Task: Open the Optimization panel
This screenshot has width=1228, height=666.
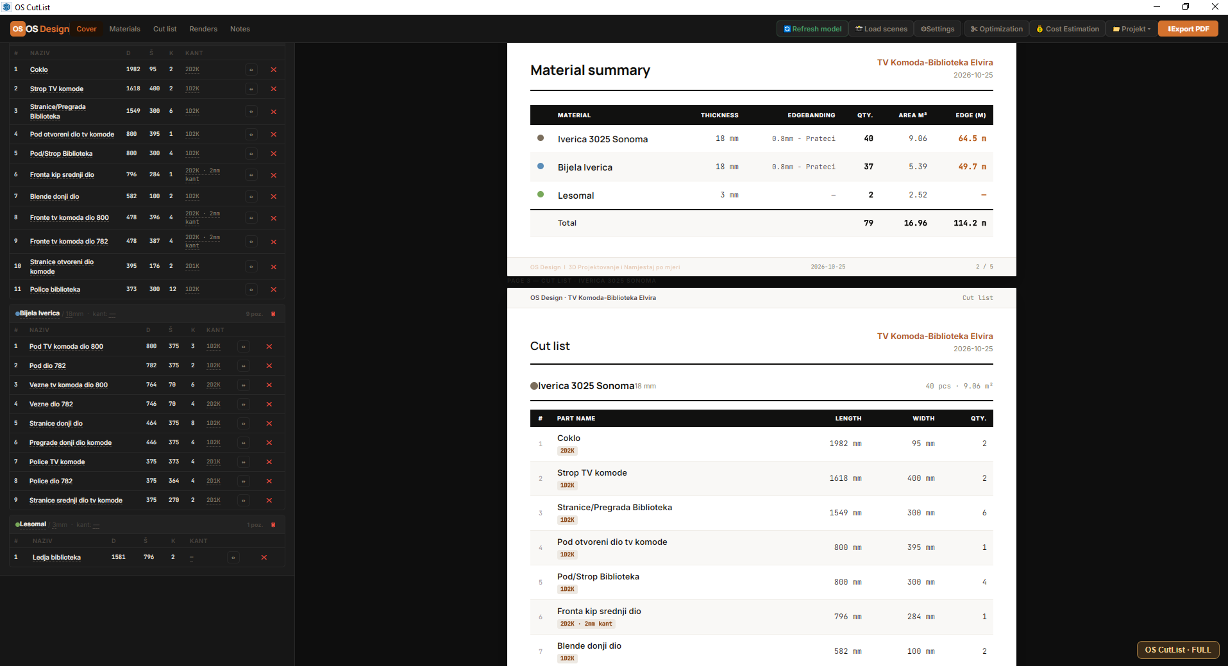Action: click(997, 29)
